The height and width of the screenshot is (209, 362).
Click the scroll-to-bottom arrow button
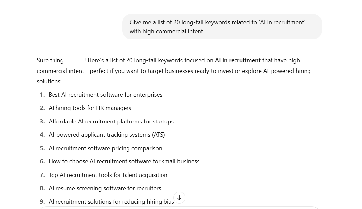pyautogui.click(x=179, y=198)
